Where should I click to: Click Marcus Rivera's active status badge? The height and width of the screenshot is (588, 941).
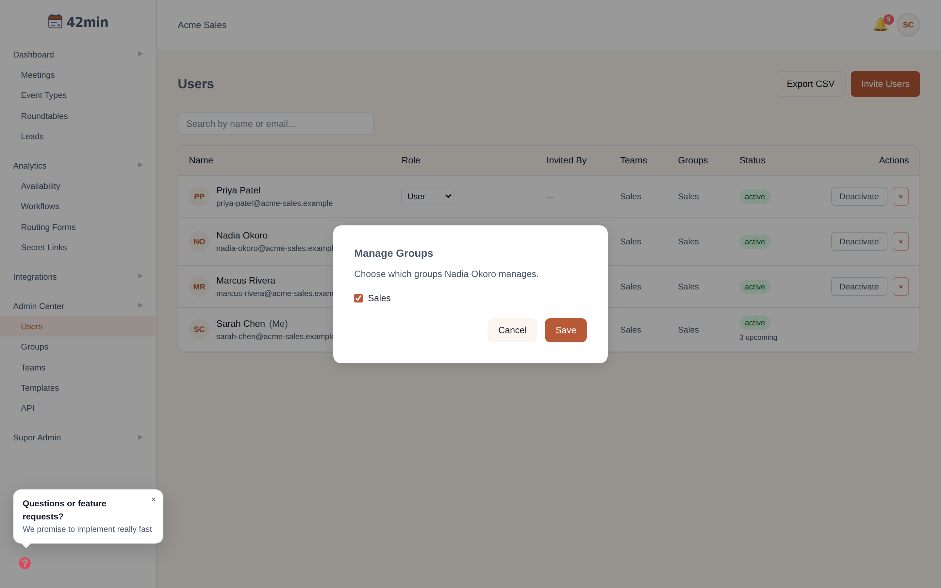coord(754,286)
